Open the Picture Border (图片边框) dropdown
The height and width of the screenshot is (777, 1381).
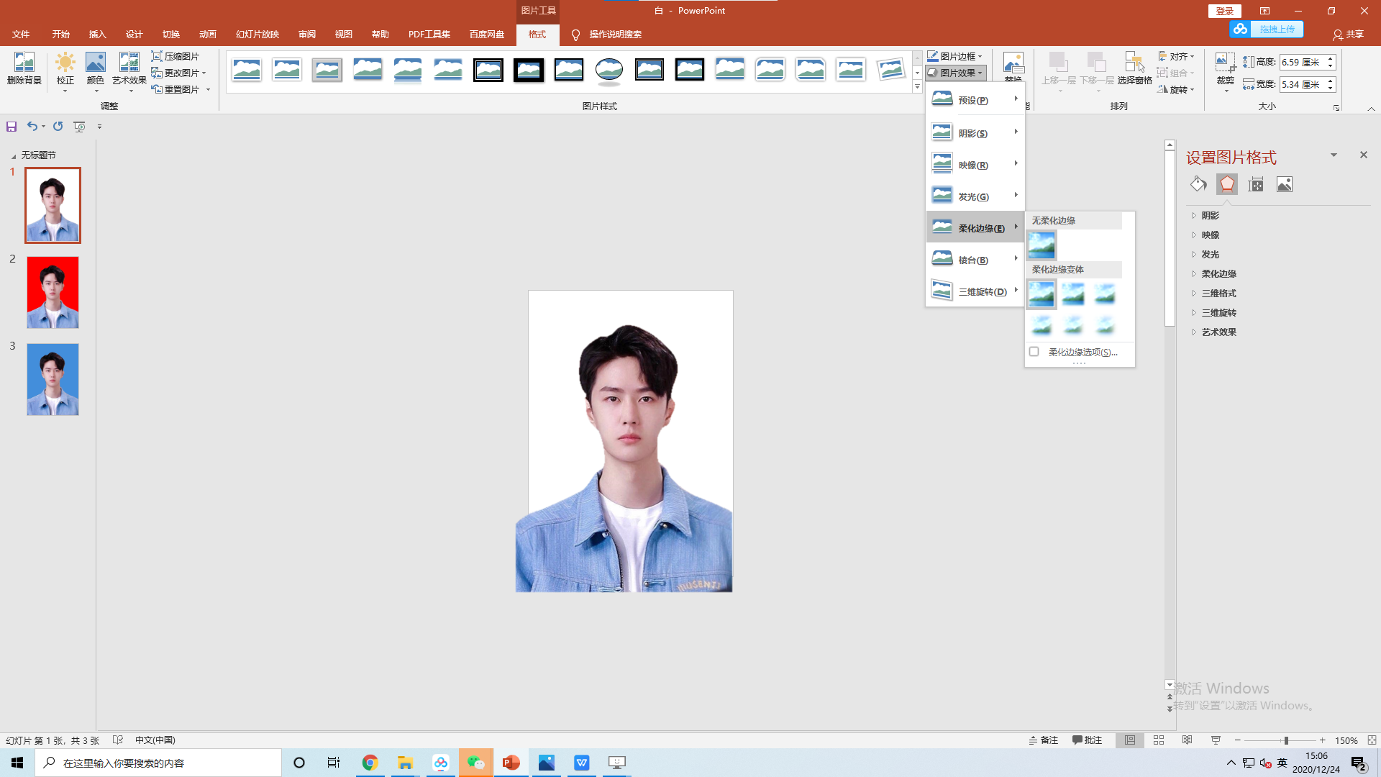tap(957, 56)
